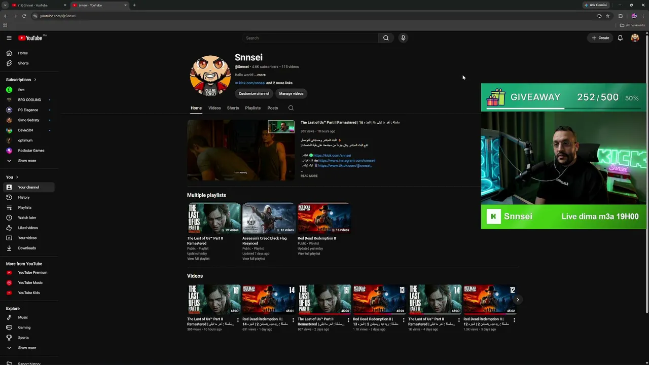The height and width of the screenshot is (365, 649).
Task: Open the notifications bell
Action: click(x=620, y=38)
